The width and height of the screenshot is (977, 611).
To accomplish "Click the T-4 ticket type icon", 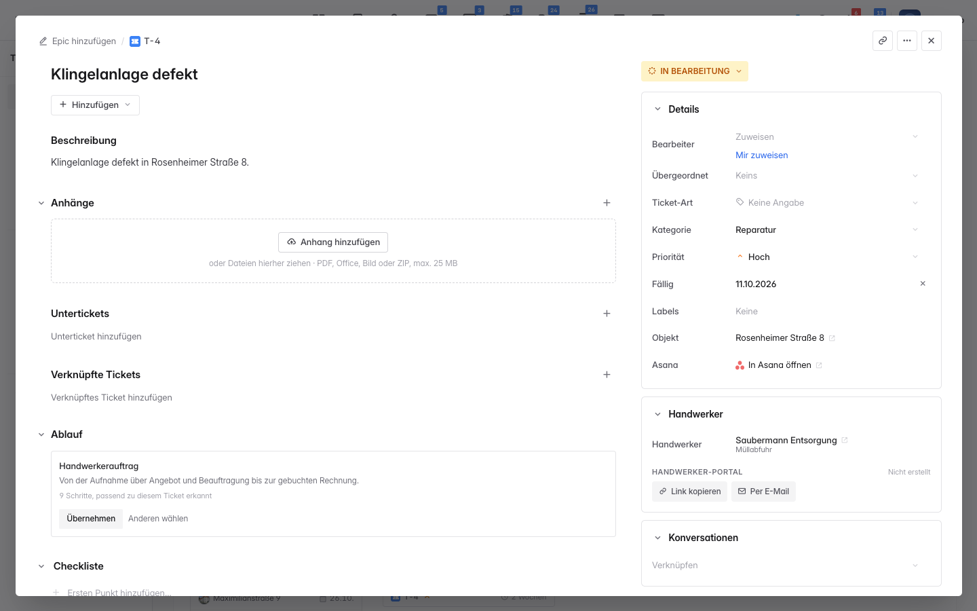I will pos(135,41).
